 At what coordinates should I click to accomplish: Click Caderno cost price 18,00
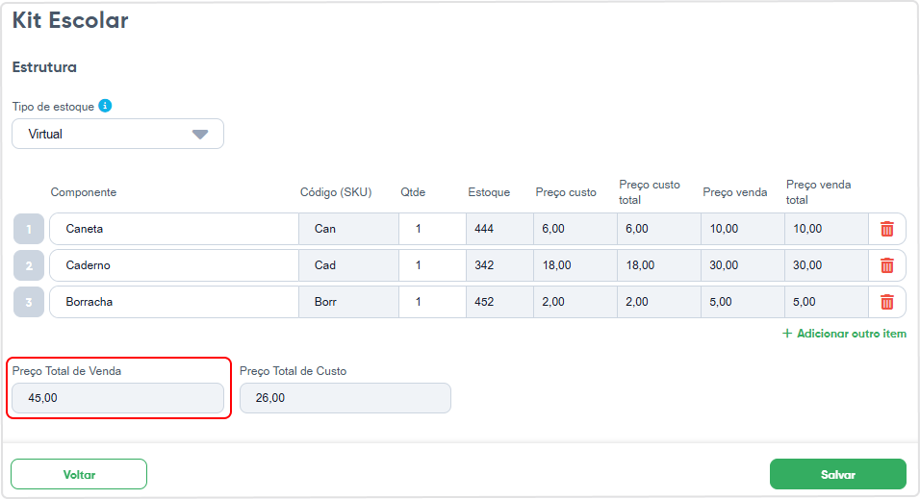pyautogui.click(x=575, y=265)
